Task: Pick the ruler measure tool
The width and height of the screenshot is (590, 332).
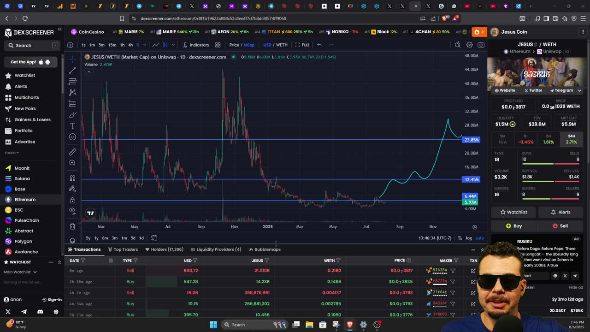Action: [72, 152]
